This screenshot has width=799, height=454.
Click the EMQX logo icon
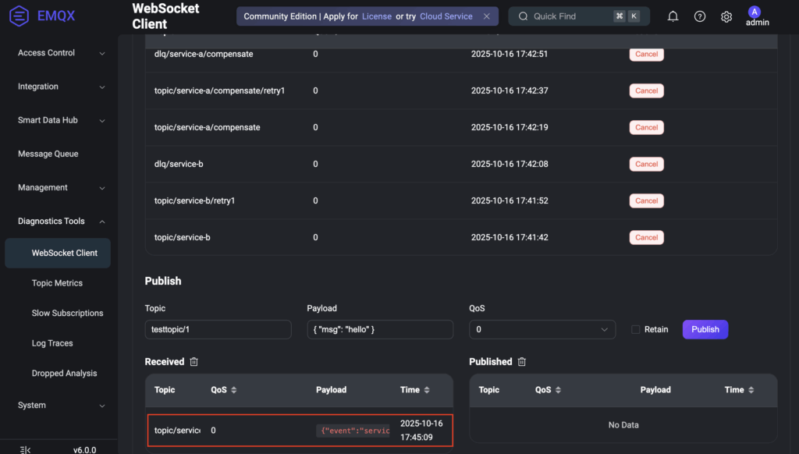[21, 16]
